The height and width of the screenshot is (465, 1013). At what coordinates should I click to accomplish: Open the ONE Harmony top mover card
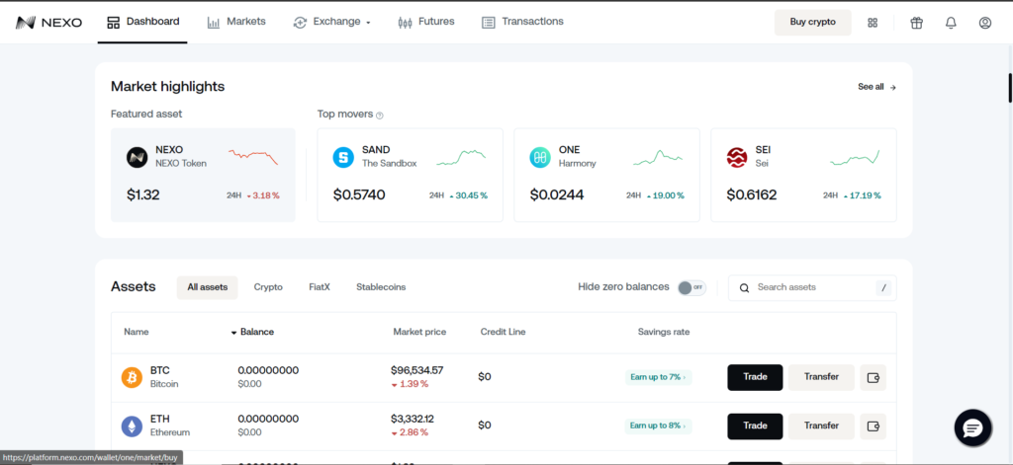tap(606, 175)
